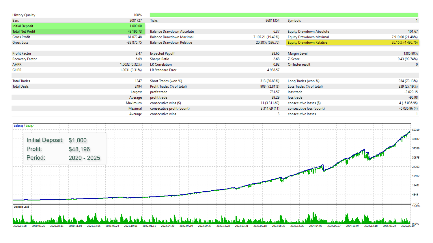This screenshot has width=433, height=243.
Task: Select the timeline date 2022.07.19
Action: [186, 226]
